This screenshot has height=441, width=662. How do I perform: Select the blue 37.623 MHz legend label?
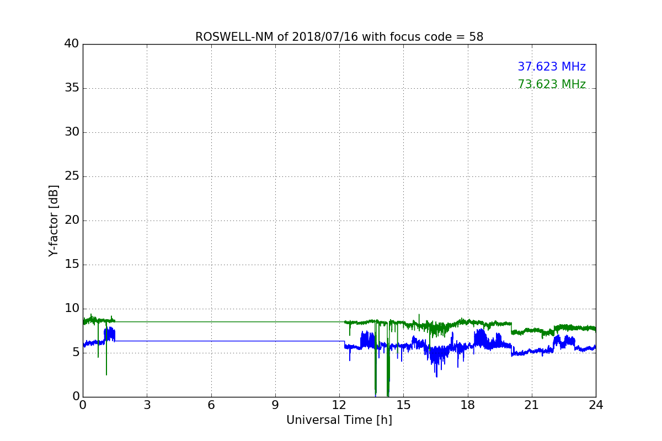point(552,67)
